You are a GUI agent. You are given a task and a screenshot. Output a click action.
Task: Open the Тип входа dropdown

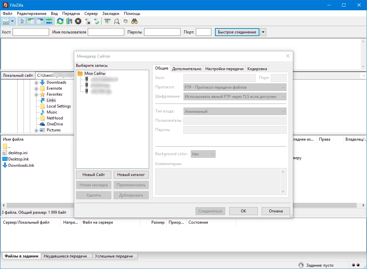[235, 112]
